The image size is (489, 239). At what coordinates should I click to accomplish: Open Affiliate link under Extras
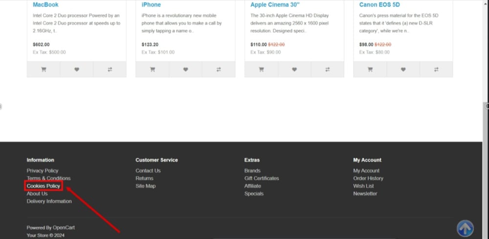tap(253, 186)
